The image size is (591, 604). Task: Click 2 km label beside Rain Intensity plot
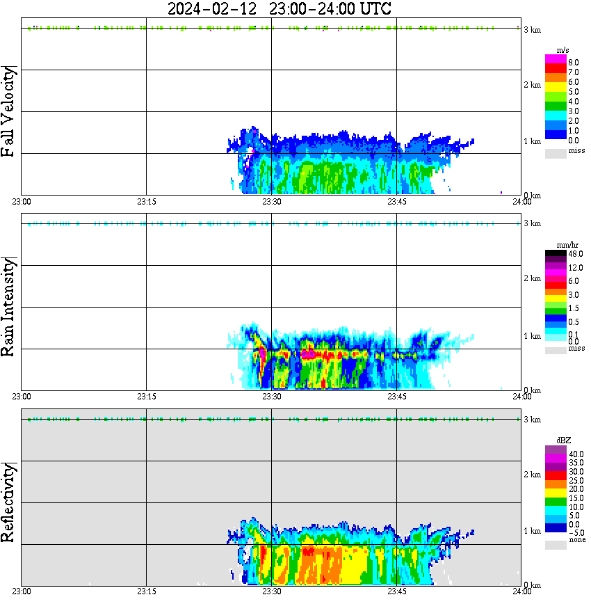532,278
